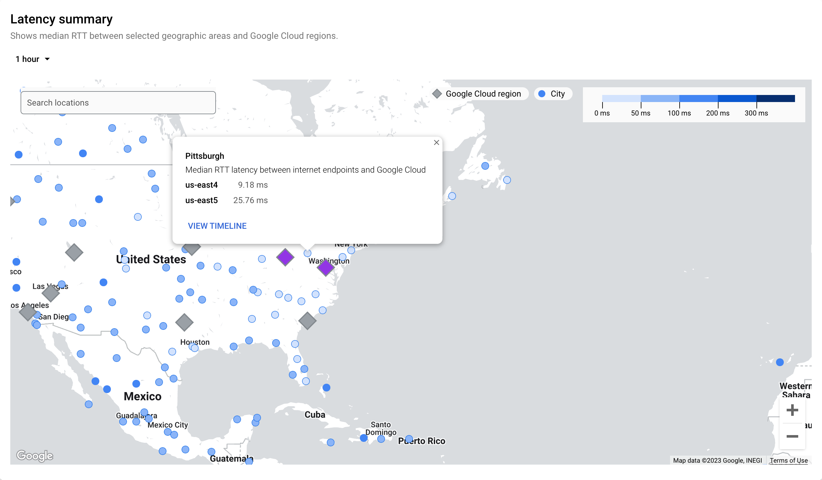This screenshot has height=480, width=822.
Task: Click VIEW TIMELINE link in popup
Action: click(x=217, y=226)
